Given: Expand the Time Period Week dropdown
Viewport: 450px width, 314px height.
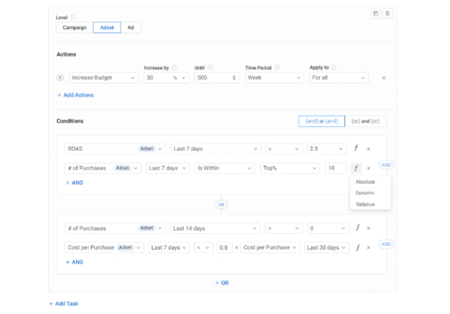Looking at the screenshot, I should click(x=274, y=78).
